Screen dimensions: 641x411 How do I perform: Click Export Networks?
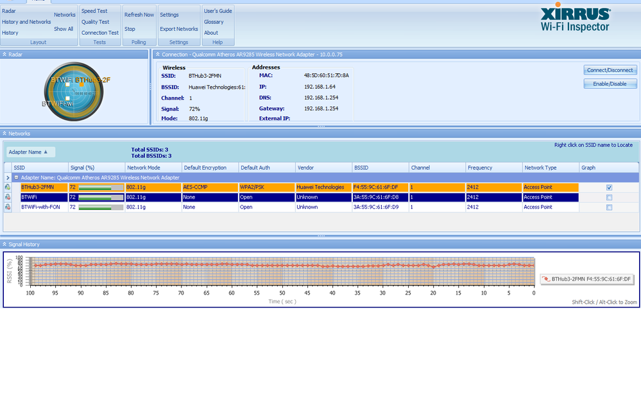pos(178,29)
